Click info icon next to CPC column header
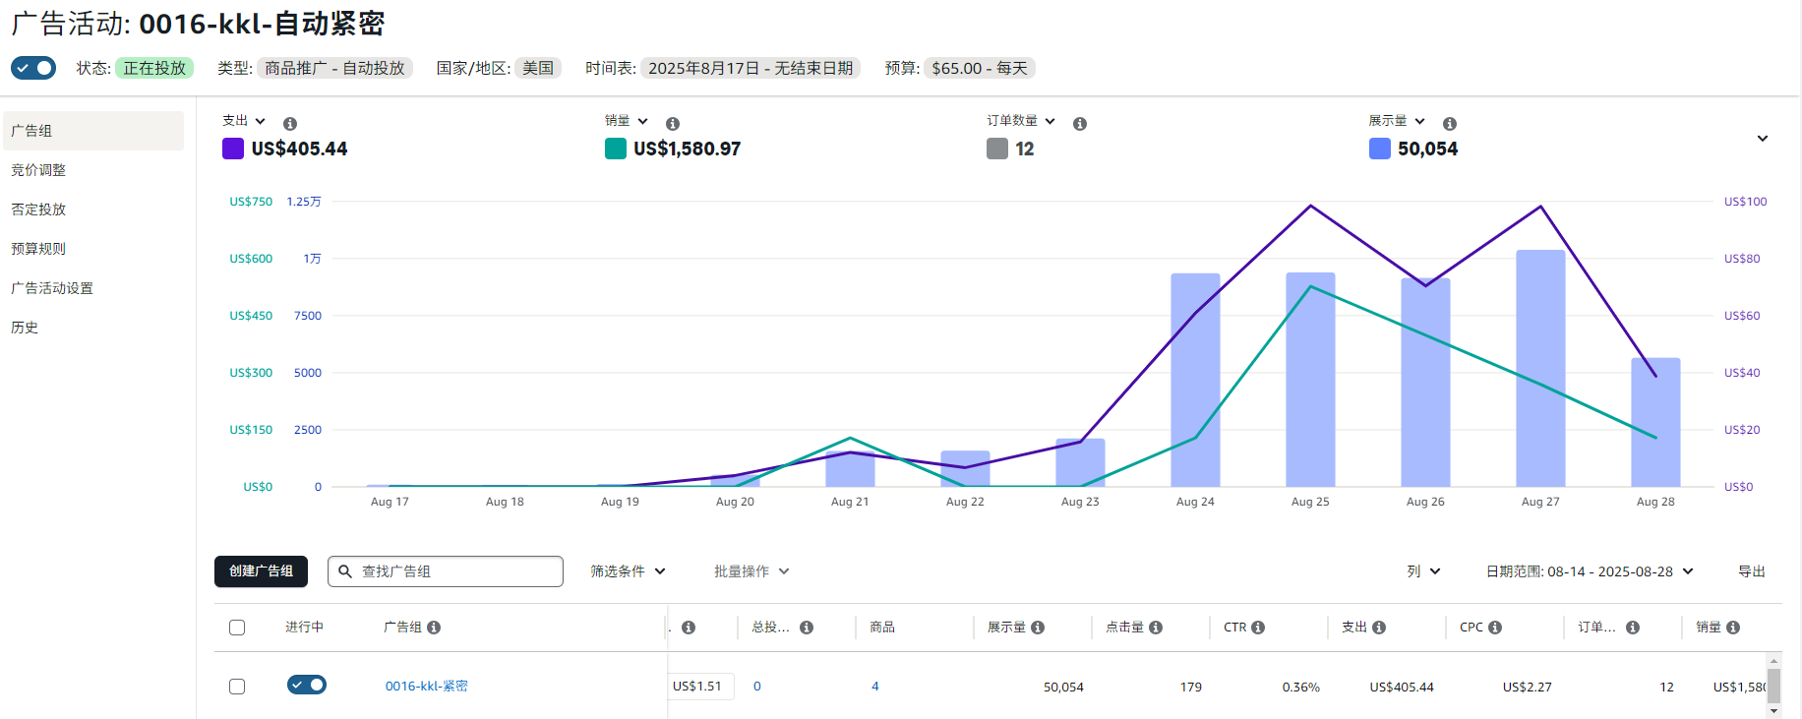 1495,628
